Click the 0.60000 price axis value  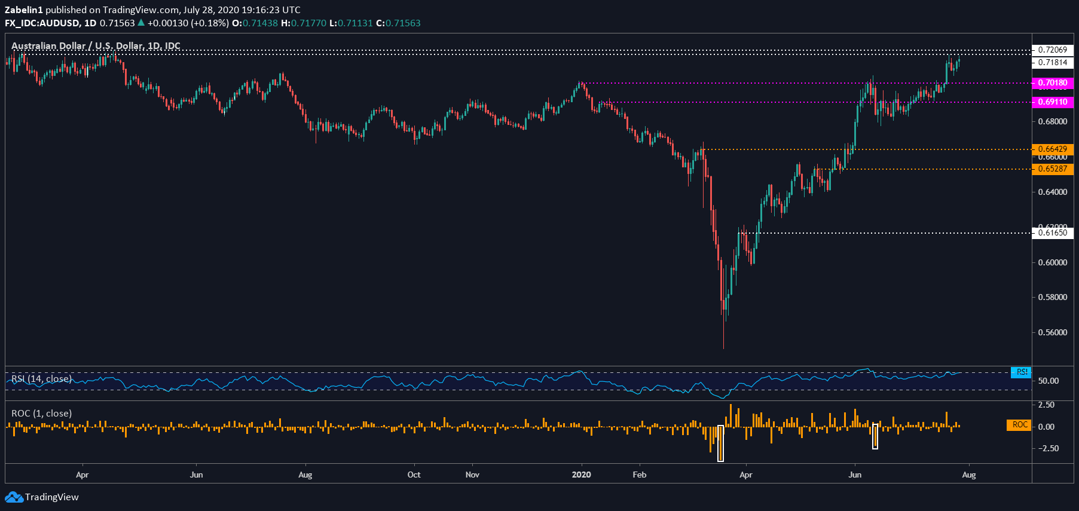1053,262
